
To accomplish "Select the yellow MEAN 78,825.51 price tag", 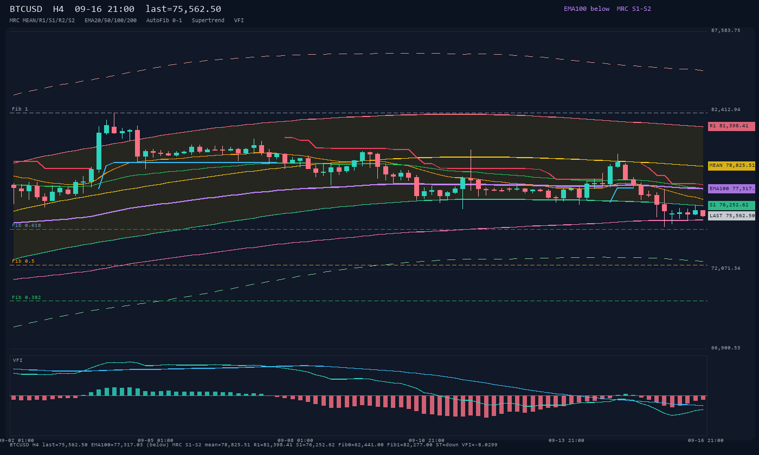I will coord(731,166).
